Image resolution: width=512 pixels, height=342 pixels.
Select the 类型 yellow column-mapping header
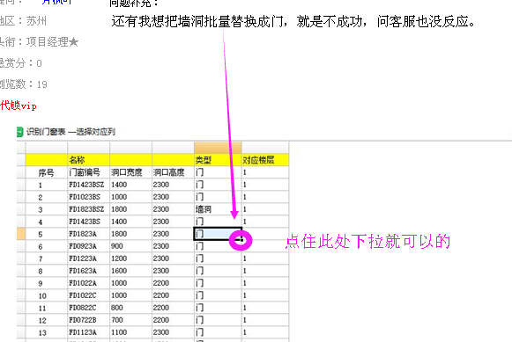(218, 160)
